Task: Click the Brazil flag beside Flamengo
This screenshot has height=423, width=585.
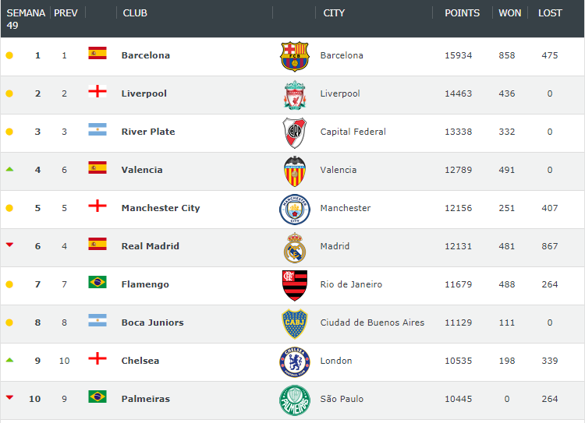Action: (x=97, y=282)
